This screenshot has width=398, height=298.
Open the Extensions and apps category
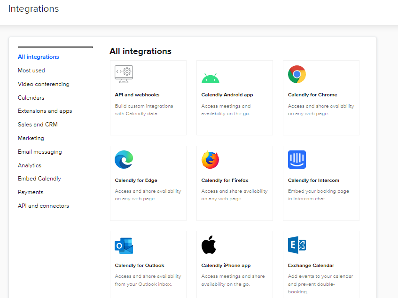tap(45, 111)
